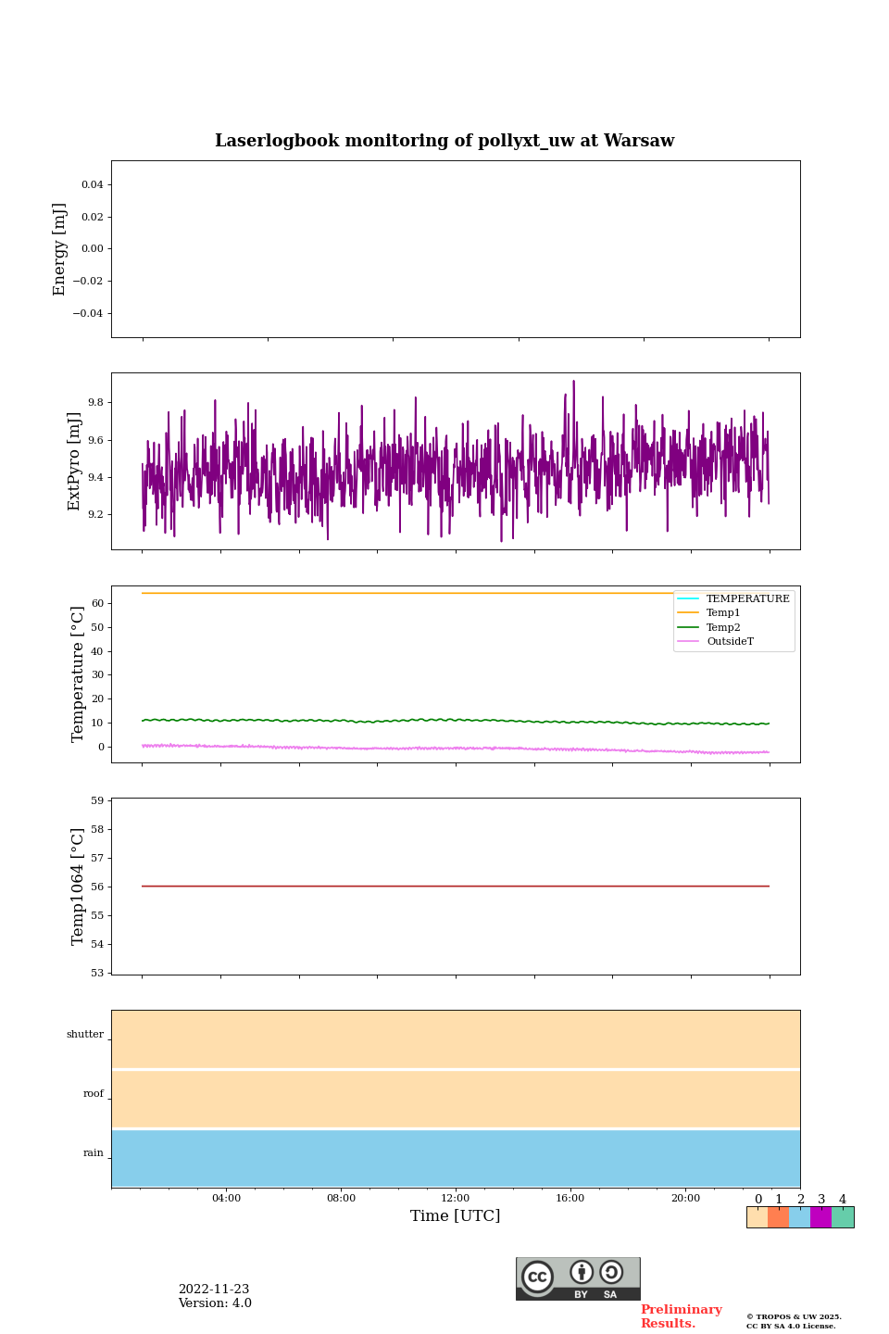The width and height of the screenshot is (889, 1334).
Task: Click the violet OutsideT curve
Action: (456, 748)
